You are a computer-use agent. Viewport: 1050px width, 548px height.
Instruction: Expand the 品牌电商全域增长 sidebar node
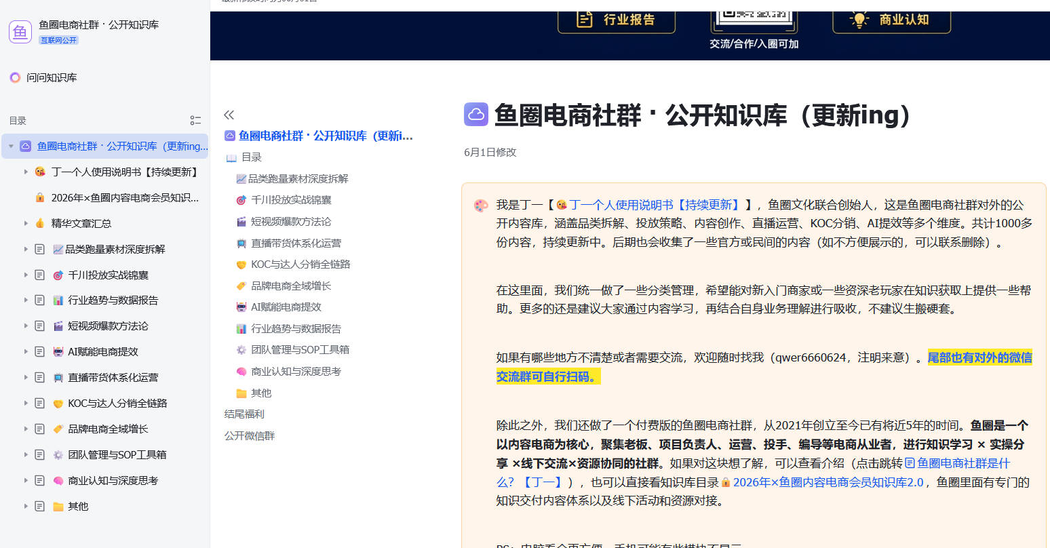[x=26, y=429]
